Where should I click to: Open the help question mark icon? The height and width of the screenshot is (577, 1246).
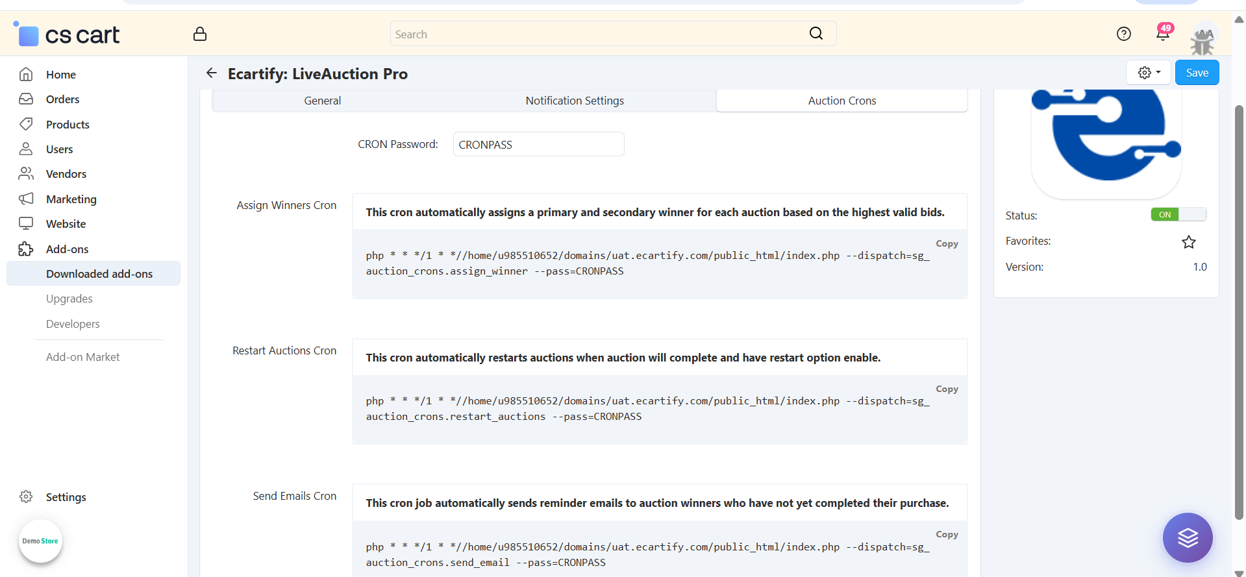point(1123,34)
